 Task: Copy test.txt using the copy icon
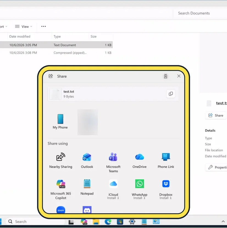tap(171, 94)
